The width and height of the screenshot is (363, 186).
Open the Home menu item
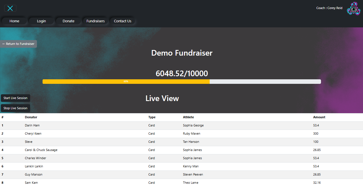(x=14, y=21)
